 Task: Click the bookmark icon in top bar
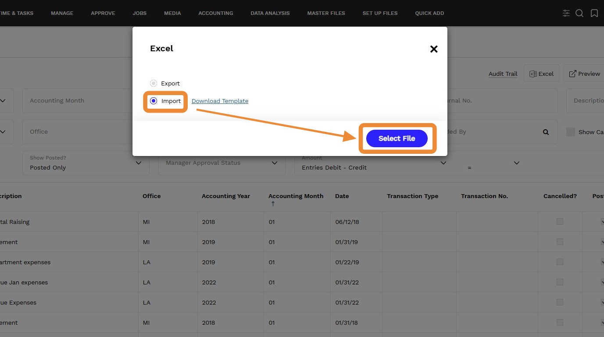(594, 13)
